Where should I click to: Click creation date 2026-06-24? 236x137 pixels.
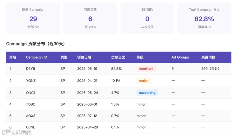87,93
